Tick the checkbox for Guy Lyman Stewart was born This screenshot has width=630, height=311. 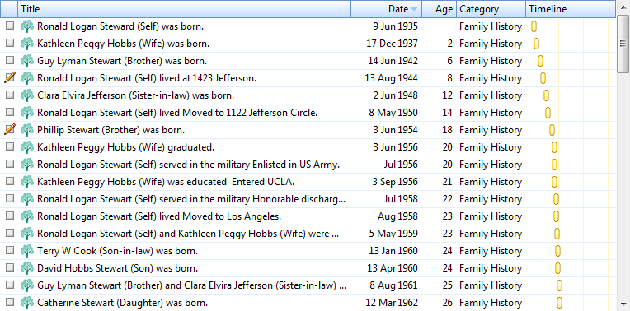10,60
